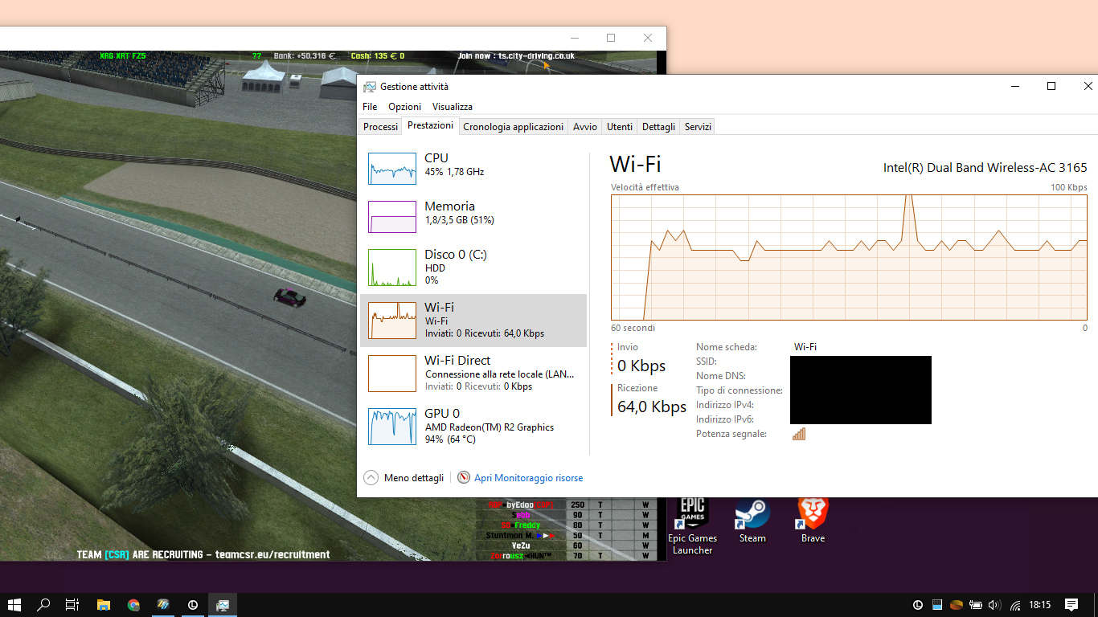Open the Start menu
Image resolution: width=1098 pixels, height=617 pixels.
(14, 605)
